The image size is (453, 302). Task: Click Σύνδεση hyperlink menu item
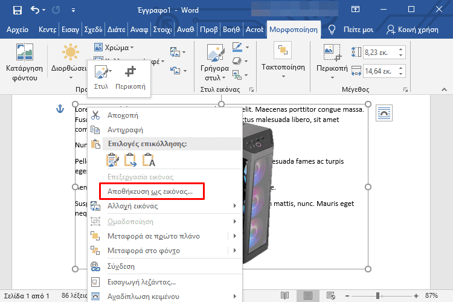click(165, 266)
